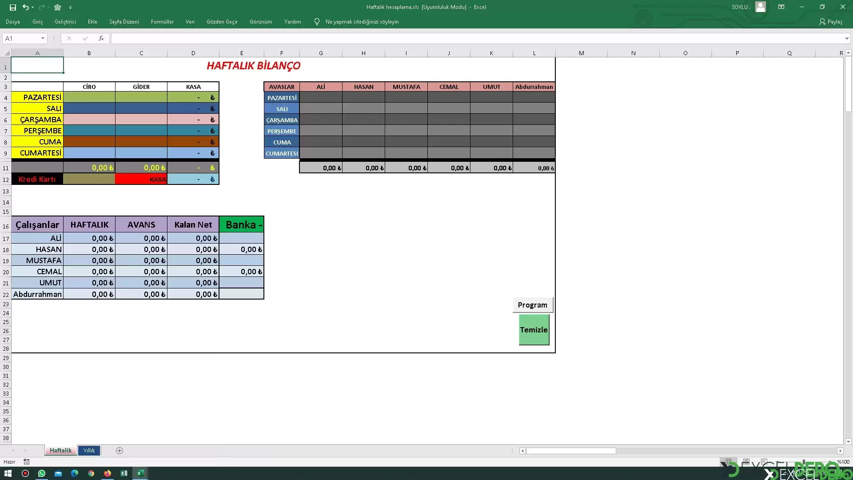The width and height of the screenshot is (853, 480).
Task: Click the macro recording icon in status bar
Action: (27, 462)
